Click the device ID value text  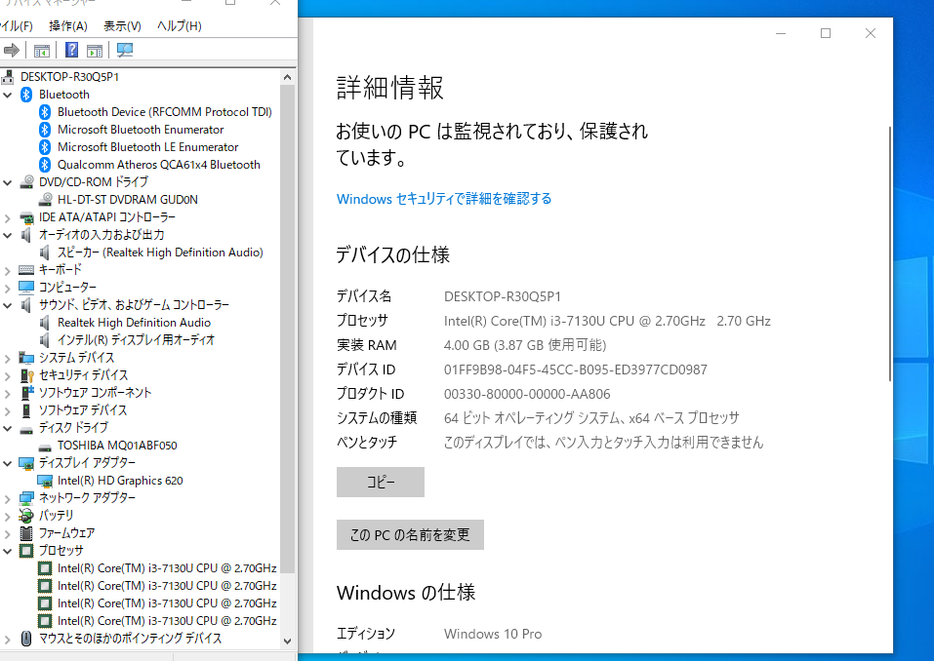pyautogui.click(x=576, y=370)
